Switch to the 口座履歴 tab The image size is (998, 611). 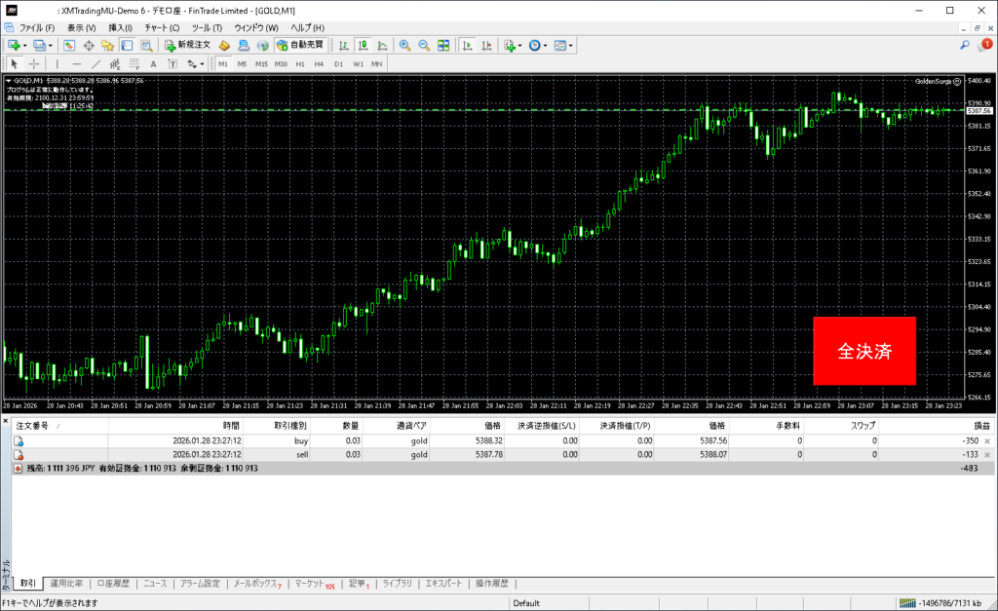(113, 584)
